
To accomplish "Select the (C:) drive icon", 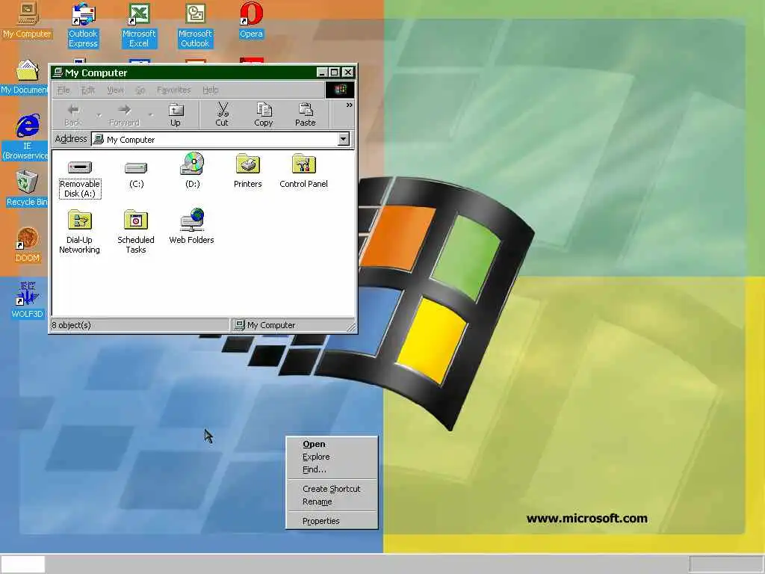I will (136, 173).
